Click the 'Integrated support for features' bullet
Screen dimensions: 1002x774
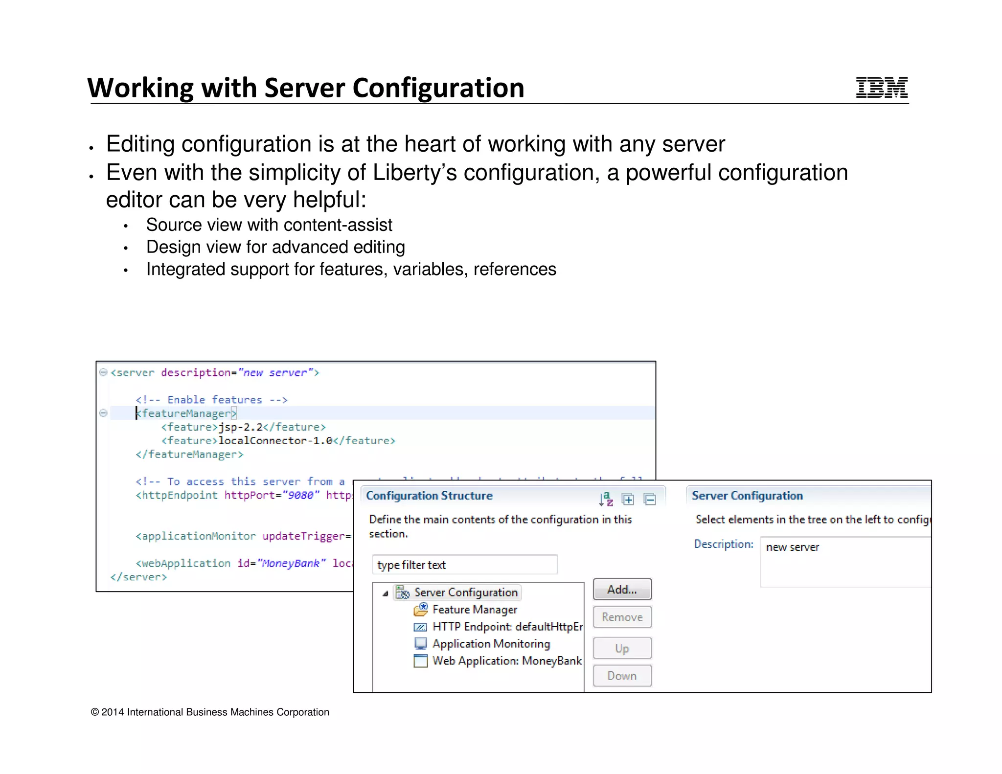point(351,269)
